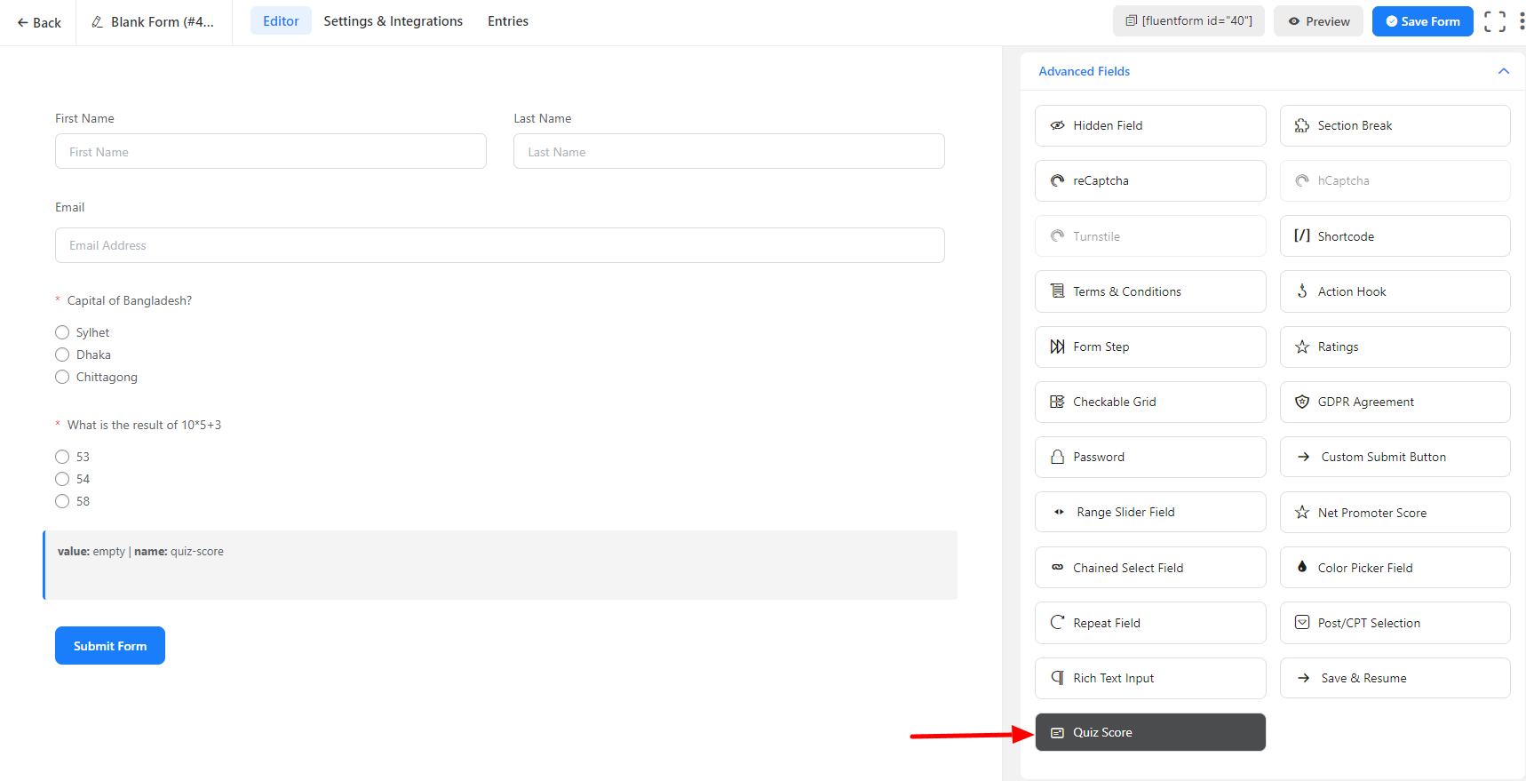Open the three-dot more options menu
This screenshot has height=781, width=1526.
click(1521, 21)
